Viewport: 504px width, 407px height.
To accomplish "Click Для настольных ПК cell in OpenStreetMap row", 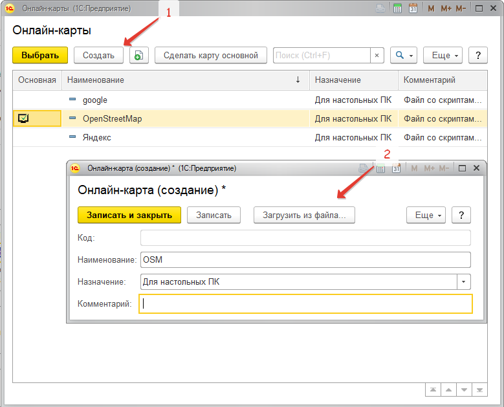I will tap(353, 118).
